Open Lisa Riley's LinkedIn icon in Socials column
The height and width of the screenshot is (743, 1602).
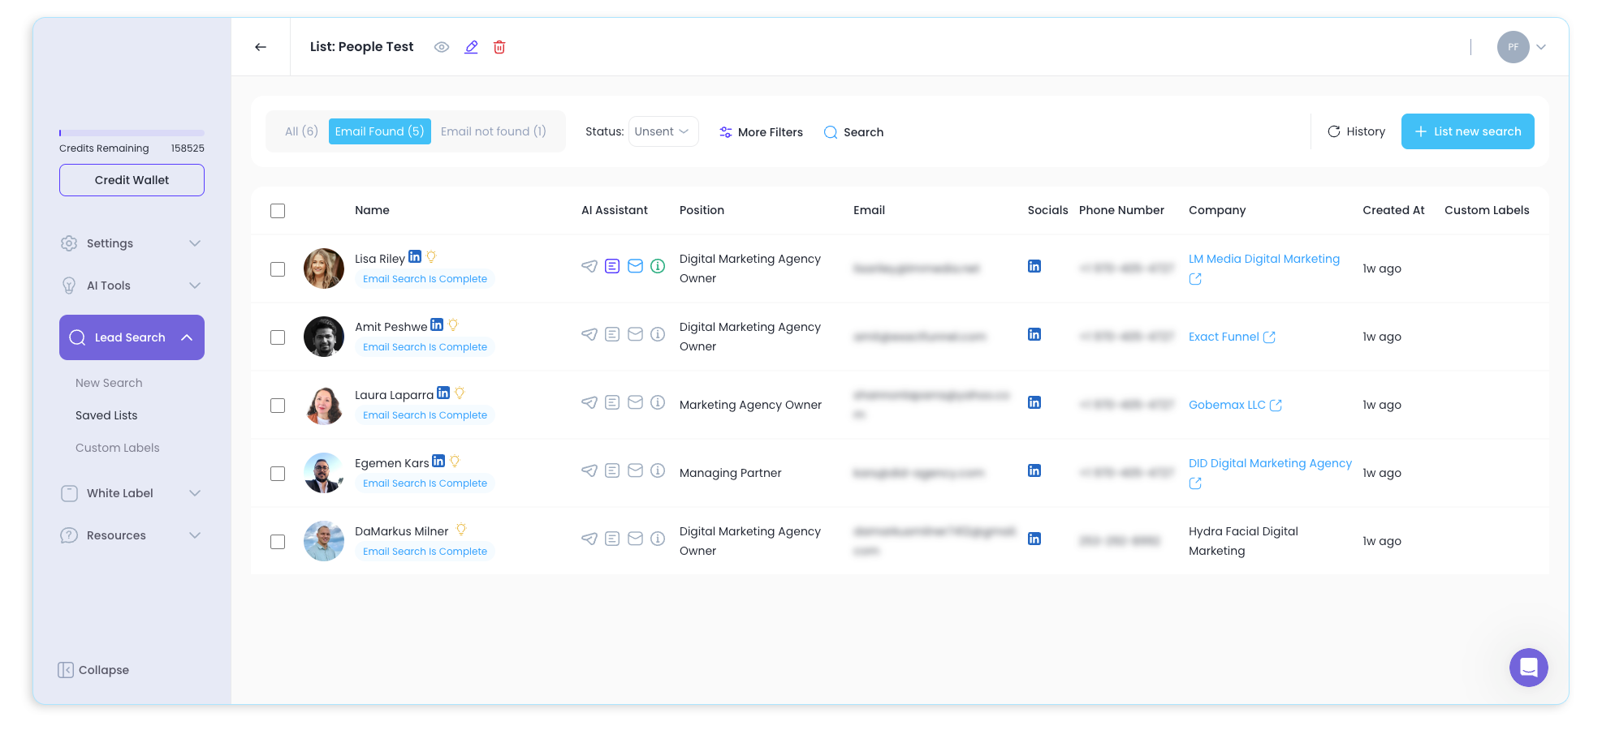1034,266
